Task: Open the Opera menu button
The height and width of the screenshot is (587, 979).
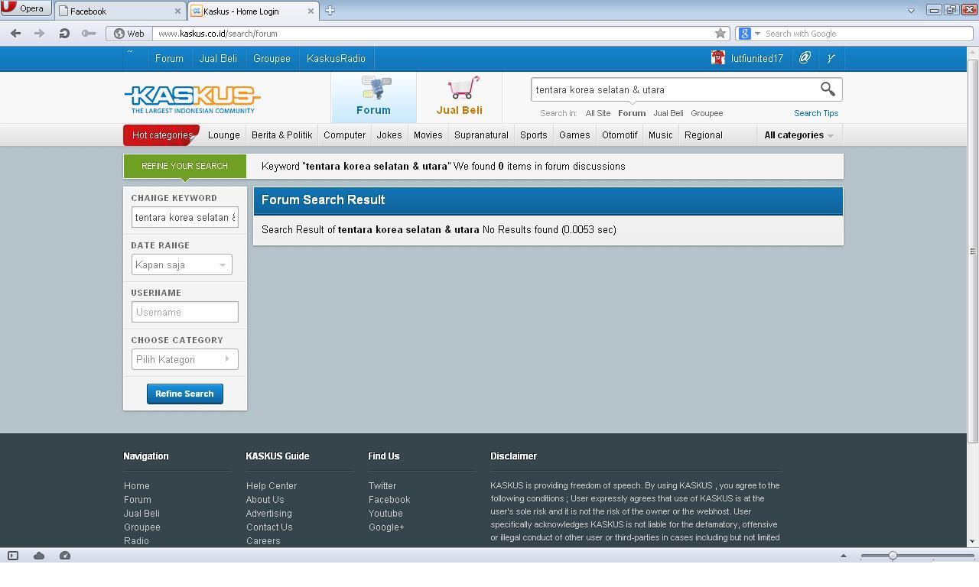Action: [x=25, y=8]
